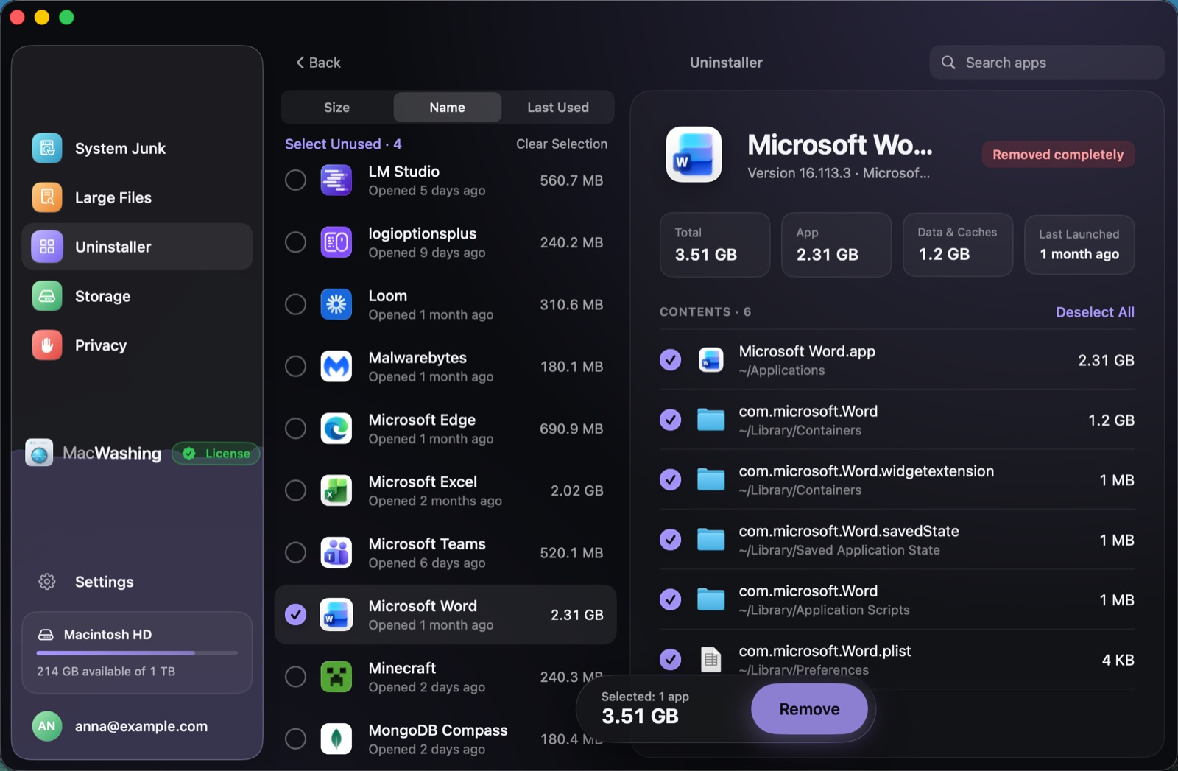Sort apps by Last Used tab
This screenshot has height=771, width=1178.
tap(558, 108)
